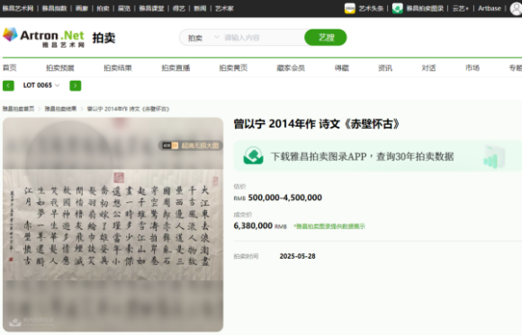Viewport: 522px width, 335px height.
Task: Click the 下载雅昌拍卖图录APP banner text
Action: click(362, 156)
